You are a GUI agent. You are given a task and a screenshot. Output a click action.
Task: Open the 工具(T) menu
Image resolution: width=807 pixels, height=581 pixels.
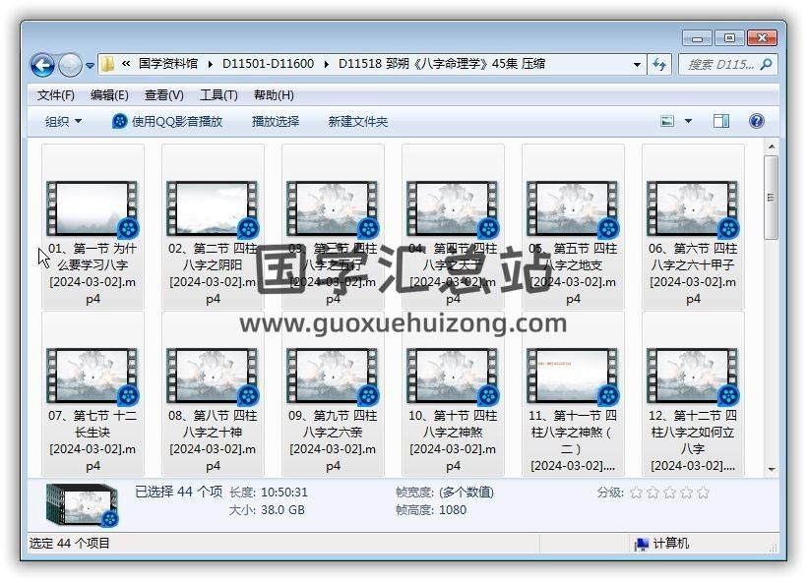pyautogui.click(x=217, y=95)
